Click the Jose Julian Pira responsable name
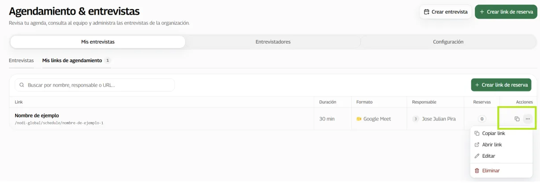The height and width of the screenshot is (184, 540). 439,119
